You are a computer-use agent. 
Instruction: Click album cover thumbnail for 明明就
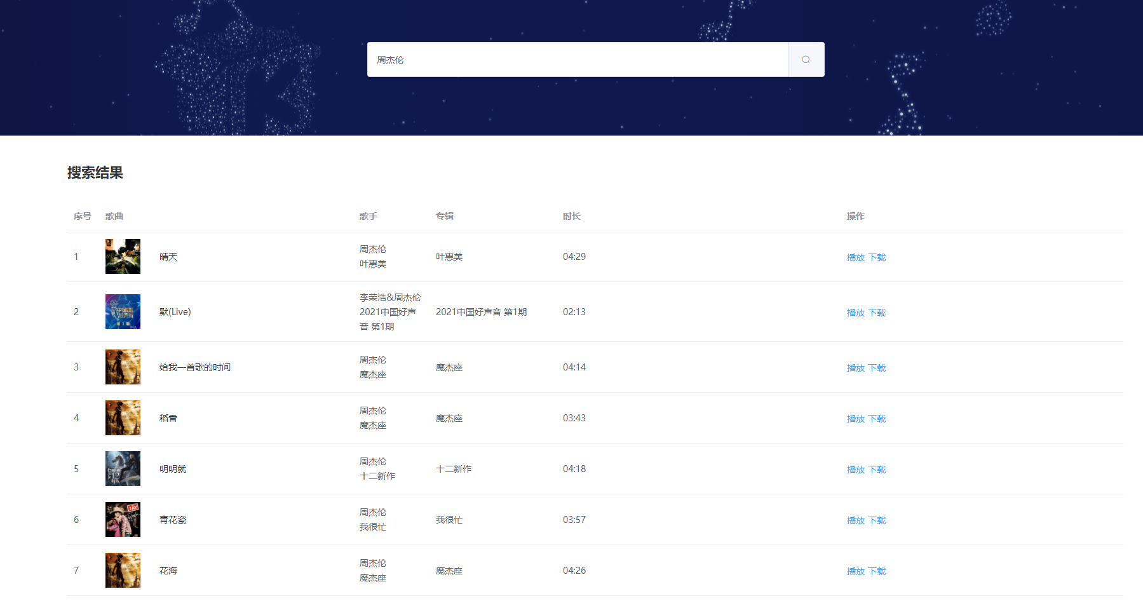point(123,469)
